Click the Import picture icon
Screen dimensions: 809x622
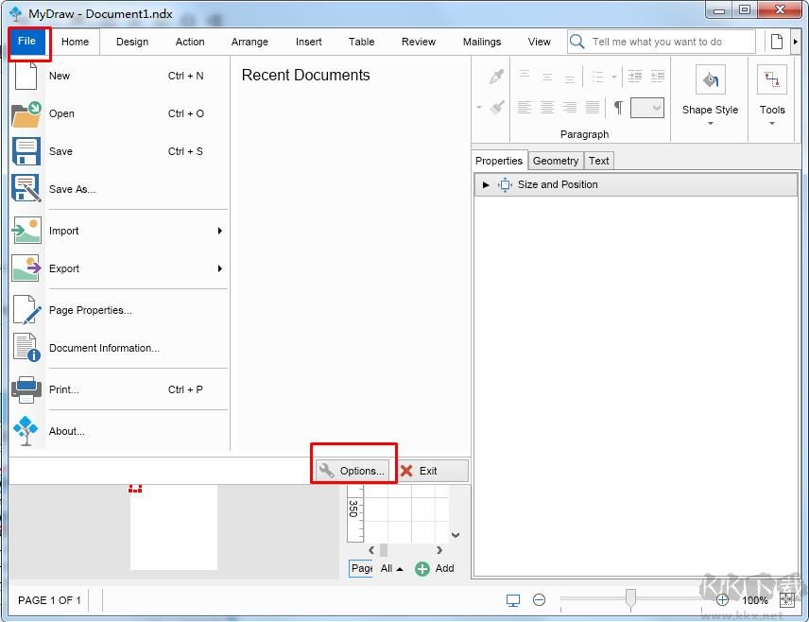26,231
